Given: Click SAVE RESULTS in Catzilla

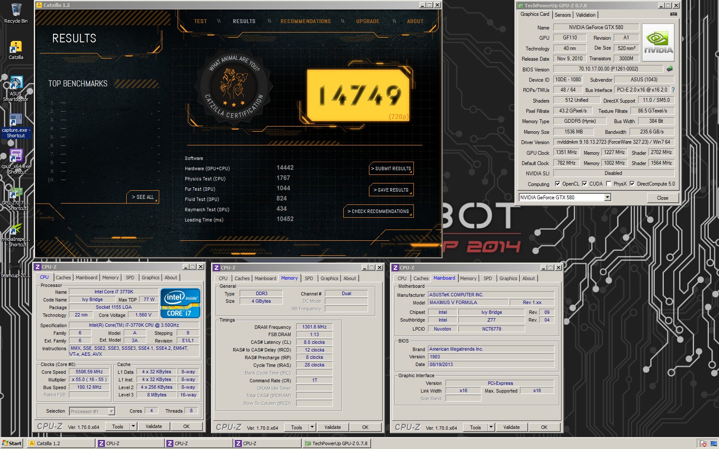Looking at the screenshot, I should (391, 190).
